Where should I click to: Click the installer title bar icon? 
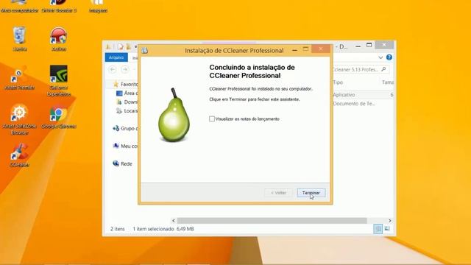pyautogui.click(x=145, y=51)
